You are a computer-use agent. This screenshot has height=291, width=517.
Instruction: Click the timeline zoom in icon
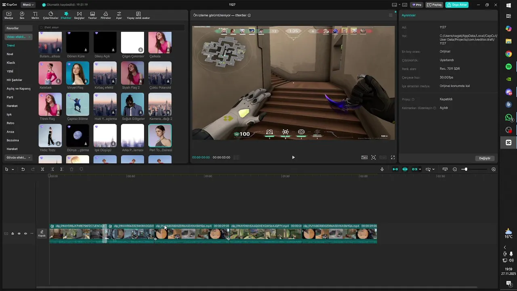[494, 169]
